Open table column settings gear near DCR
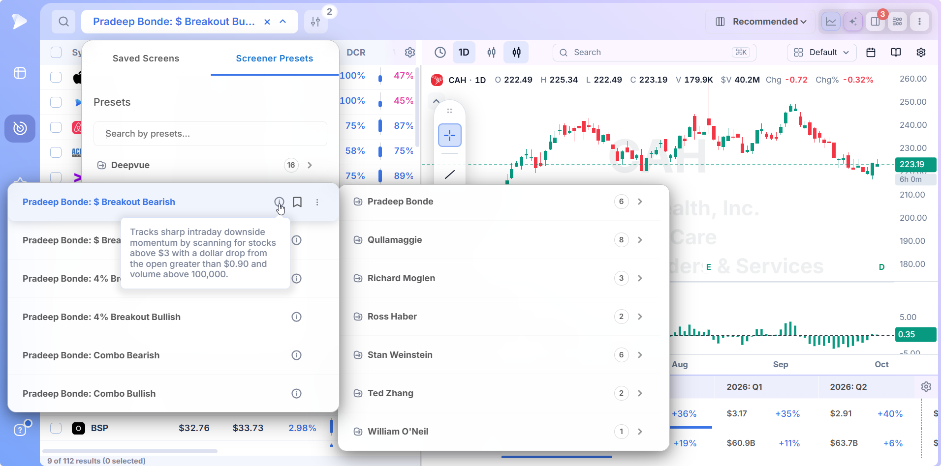This screenshot has height=466, width=941. pyautogui.click(x=409, y=53)
